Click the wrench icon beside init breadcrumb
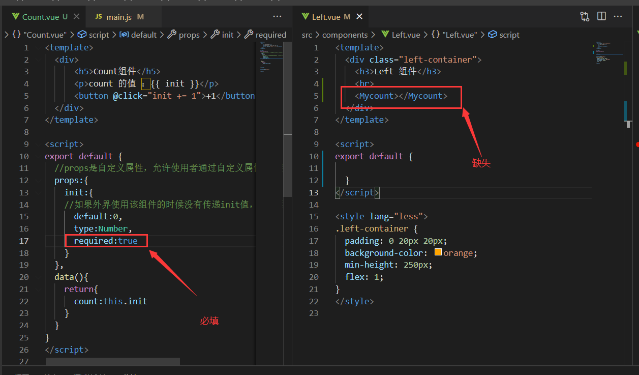The width and height of the screenshot is (639, 375). point(215,35)
